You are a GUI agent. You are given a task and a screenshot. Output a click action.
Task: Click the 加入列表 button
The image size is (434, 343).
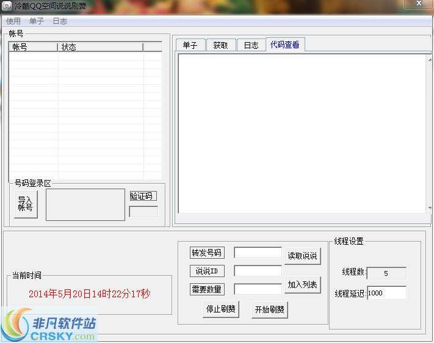click(302, 284)
